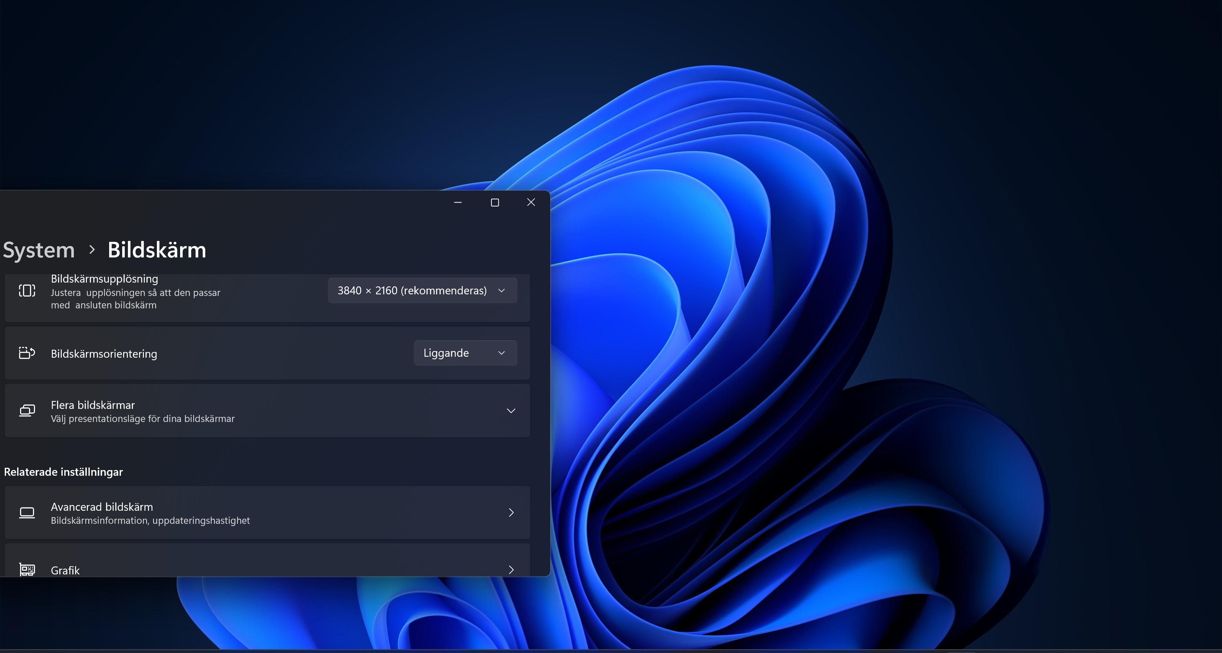Click the Bildskärmsorientering rotate icon
The width and height of the screenshot is (1222, 653).
click(x=27, y=353)
